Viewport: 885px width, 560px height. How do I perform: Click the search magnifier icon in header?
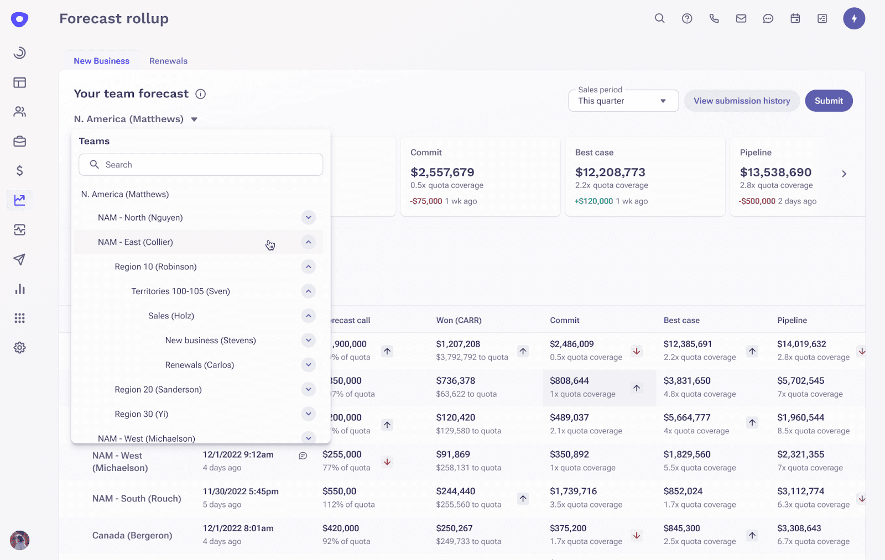pos(659,18)
